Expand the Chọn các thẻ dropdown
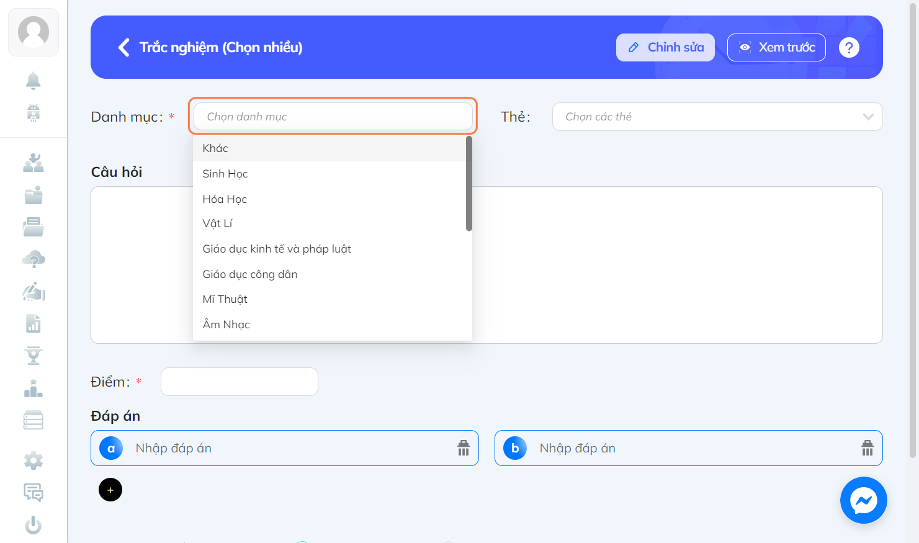 (x=717, y=117)
